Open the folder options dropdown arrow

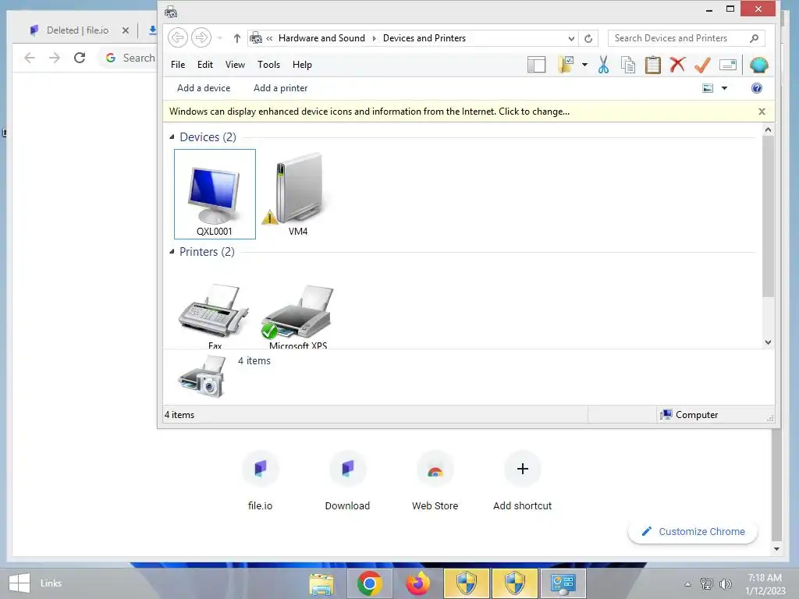pyautogui.click(x=584, y=65)
